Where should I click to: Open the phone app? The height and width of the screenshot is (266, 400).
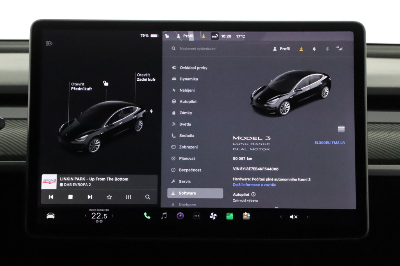(x=147, y=216)
